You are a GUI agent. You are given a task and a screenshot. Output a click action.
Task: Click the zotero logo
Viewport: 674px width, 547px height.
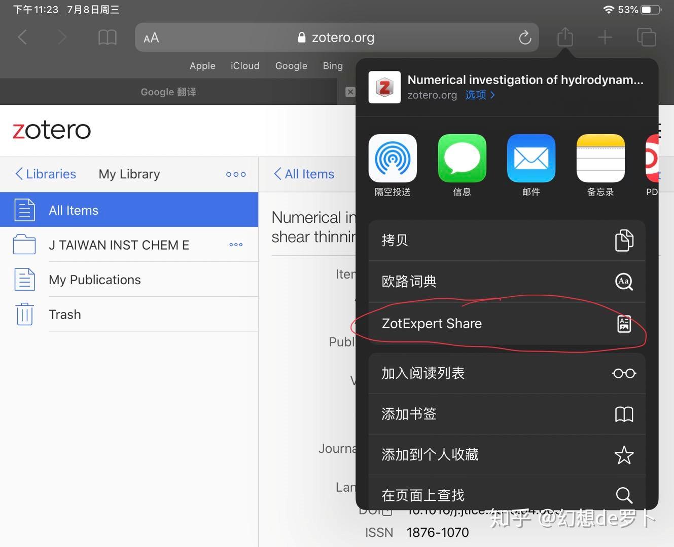click(52, 130)
